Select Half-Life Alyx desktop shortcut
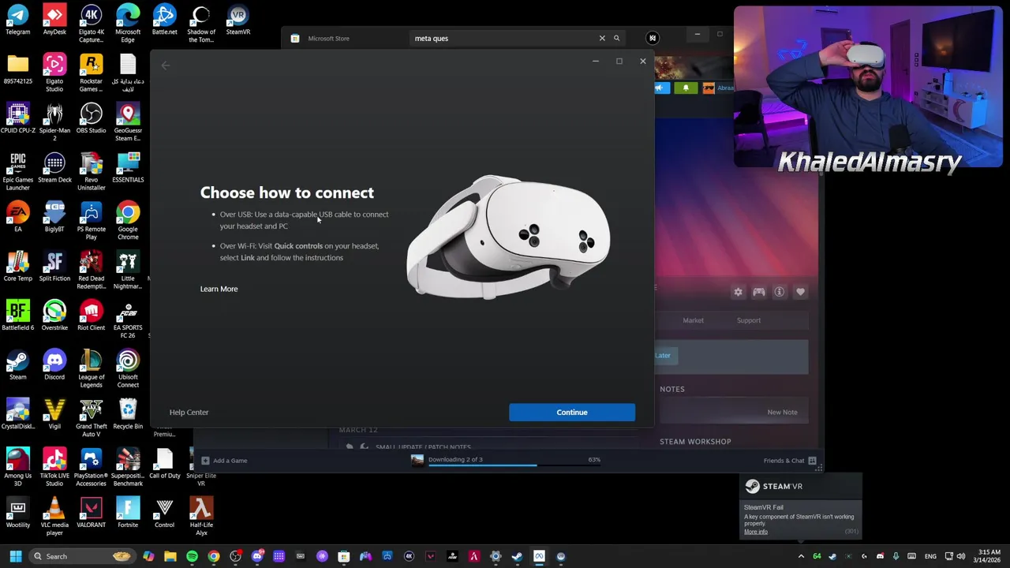 [201, 517]
